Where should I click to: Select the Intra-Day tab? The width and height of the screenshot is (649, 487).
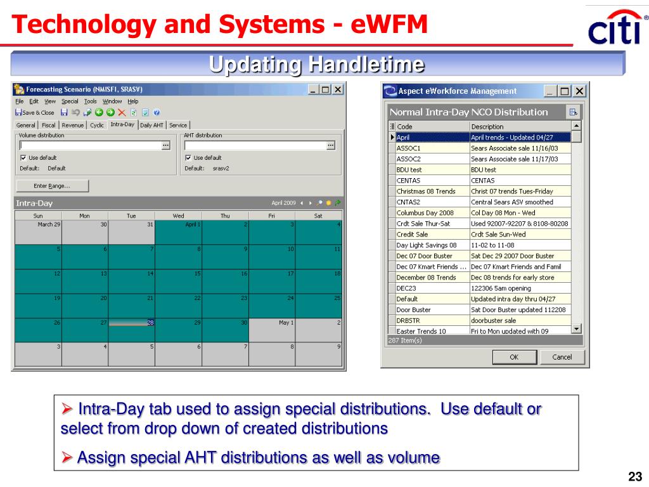pyautogui.click(x=122, y=124)
